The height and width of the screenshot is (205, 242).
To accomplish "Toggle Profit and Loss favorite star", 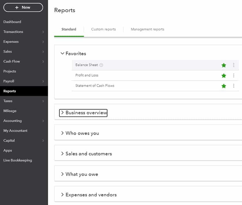I will pyautogui.click(x=224, y=75).
